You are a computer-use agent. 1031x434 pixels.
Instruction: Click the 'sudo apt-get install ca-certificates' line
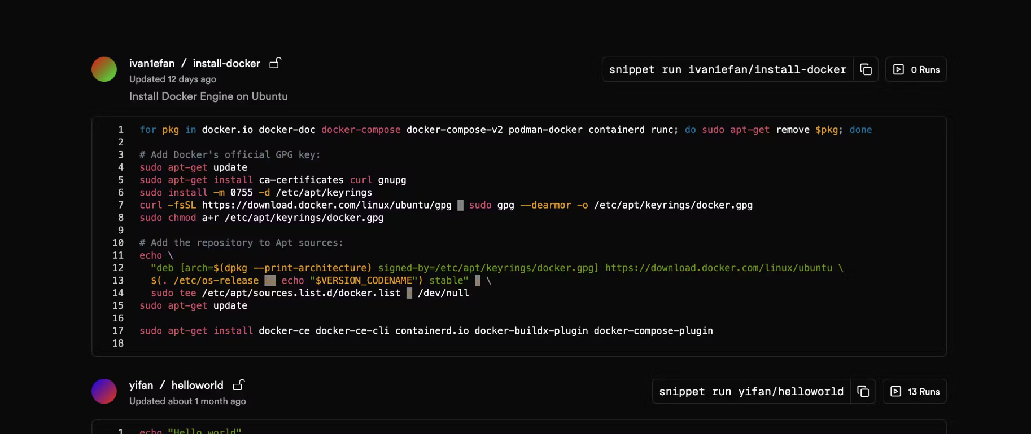click(273, 180)
